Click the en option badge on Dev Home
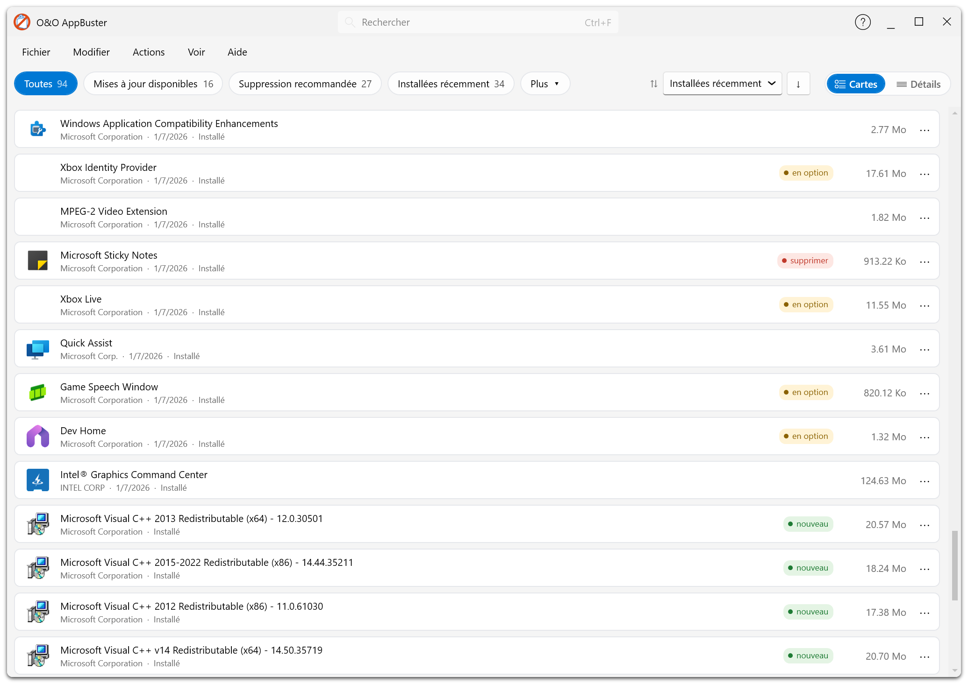The image size is (968, 684). 806,436
